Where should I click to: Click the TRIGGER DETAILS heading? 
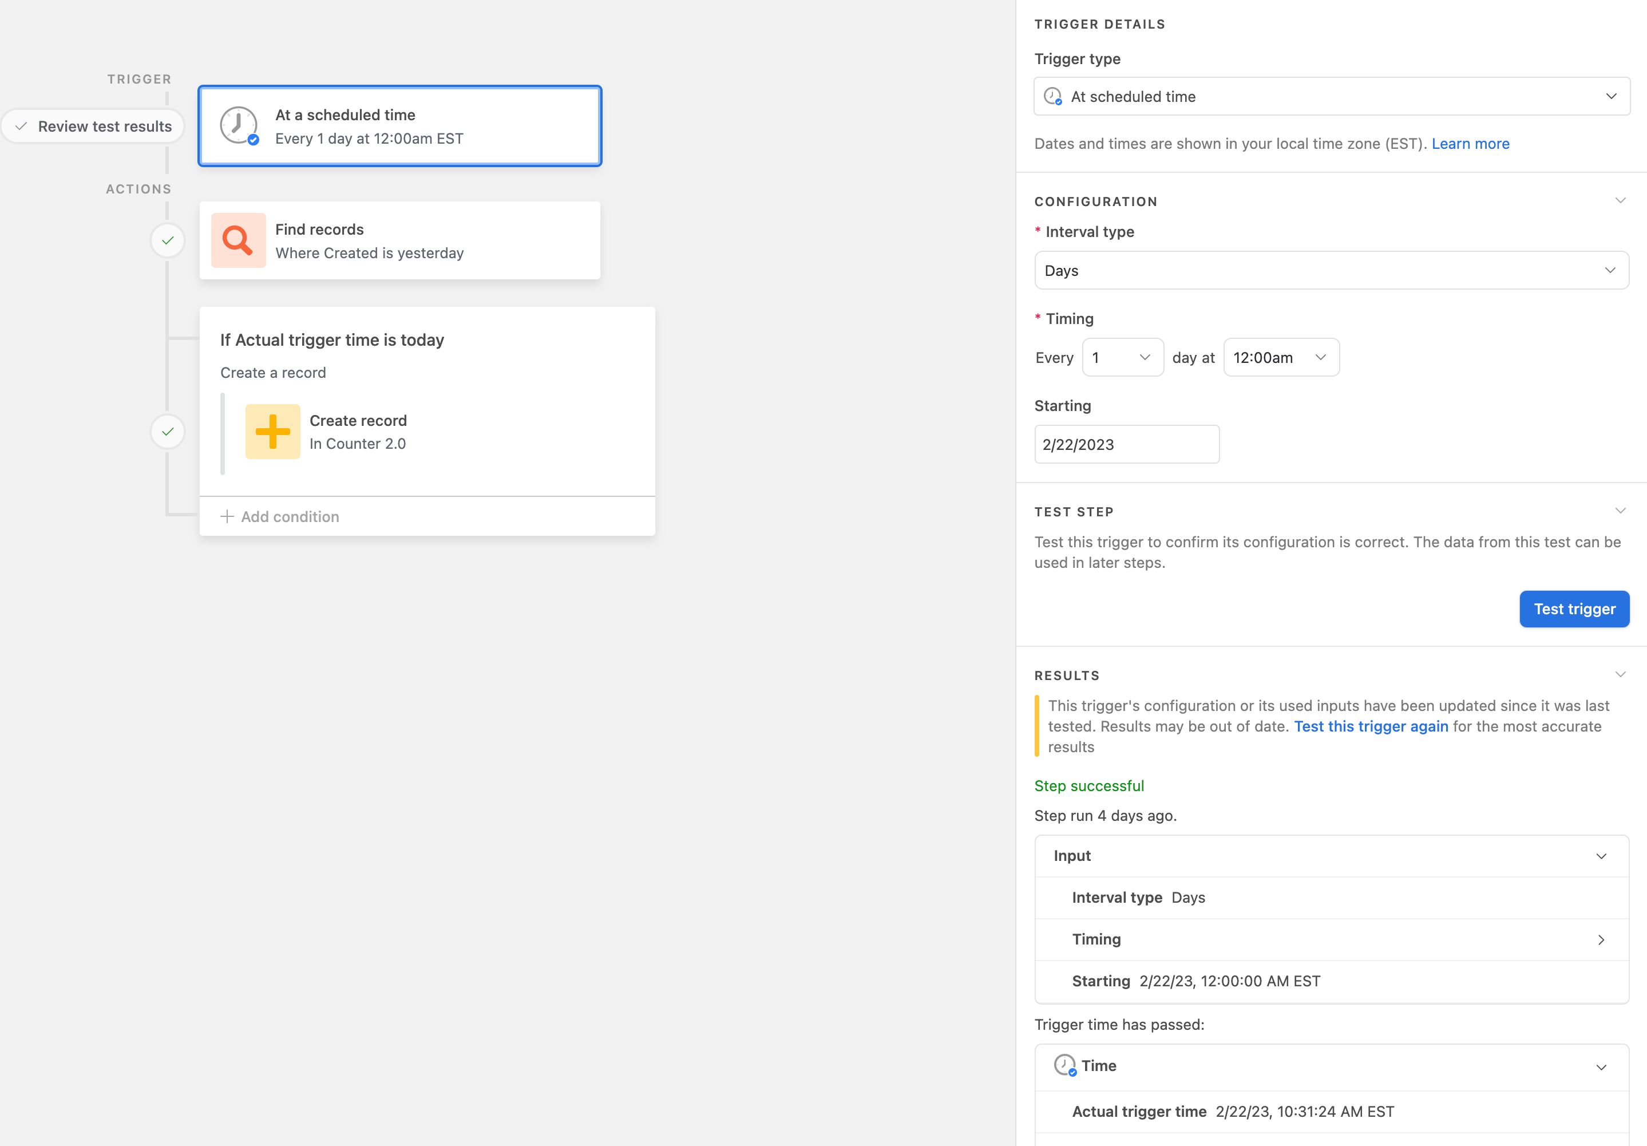tap(1100, 23)
